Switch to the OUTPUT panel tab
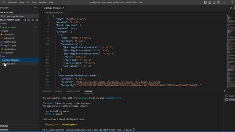The height and width of the screenshot is (132, 235). click(x=59, y=91)
